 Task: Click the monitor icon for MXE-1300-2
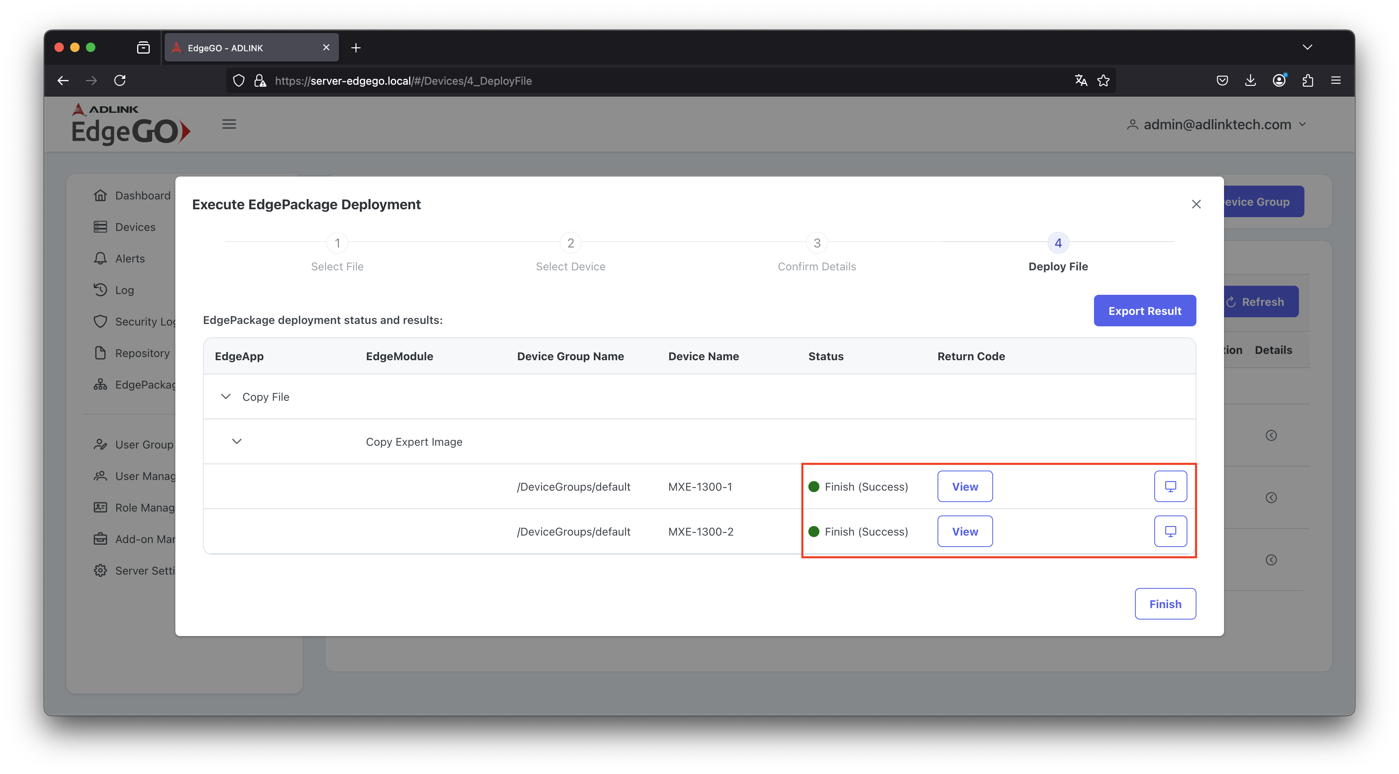click(1170, 531)
